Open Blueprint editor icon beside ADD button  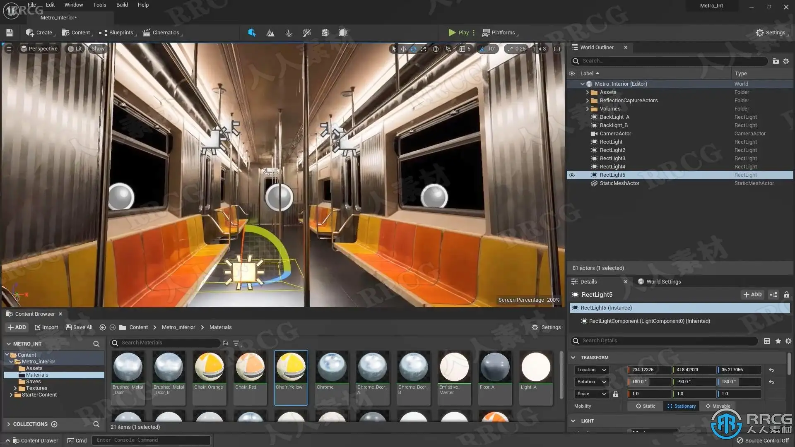(x=773, y=295)
